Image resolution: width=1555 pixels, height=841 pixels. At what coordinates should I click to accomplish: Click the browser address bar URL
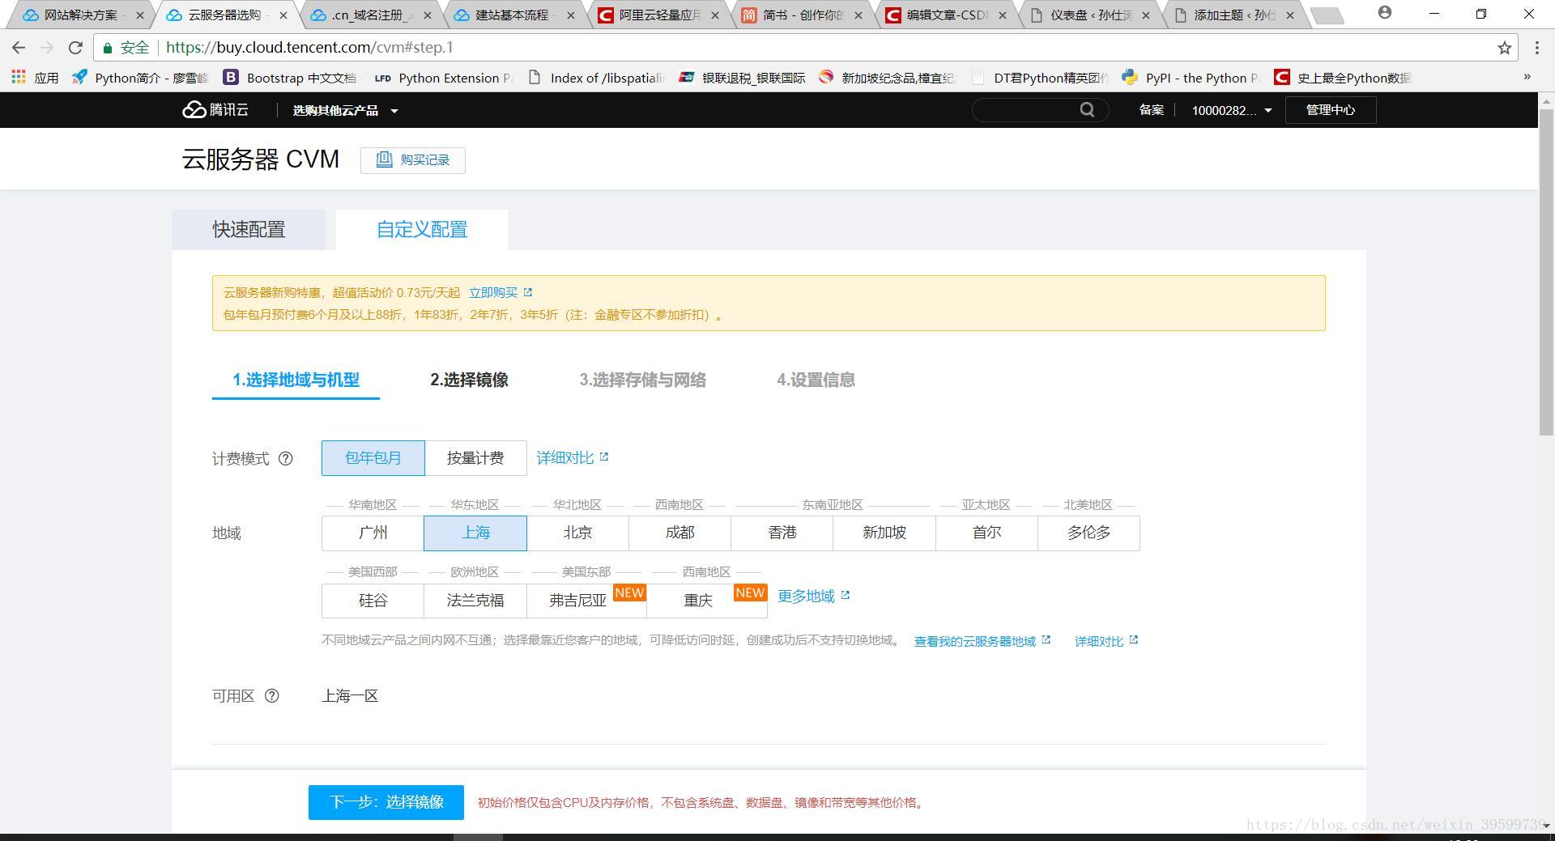[309, 48]
